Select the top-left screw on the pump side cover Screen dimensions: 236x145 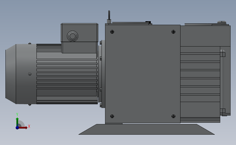(x=112, y=32)
